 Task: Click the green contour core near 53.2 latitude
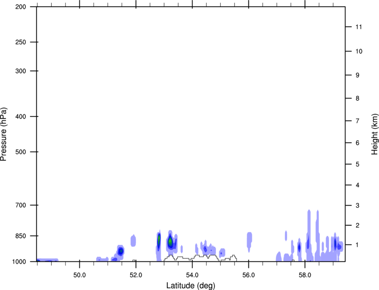[x=170, y=241]
